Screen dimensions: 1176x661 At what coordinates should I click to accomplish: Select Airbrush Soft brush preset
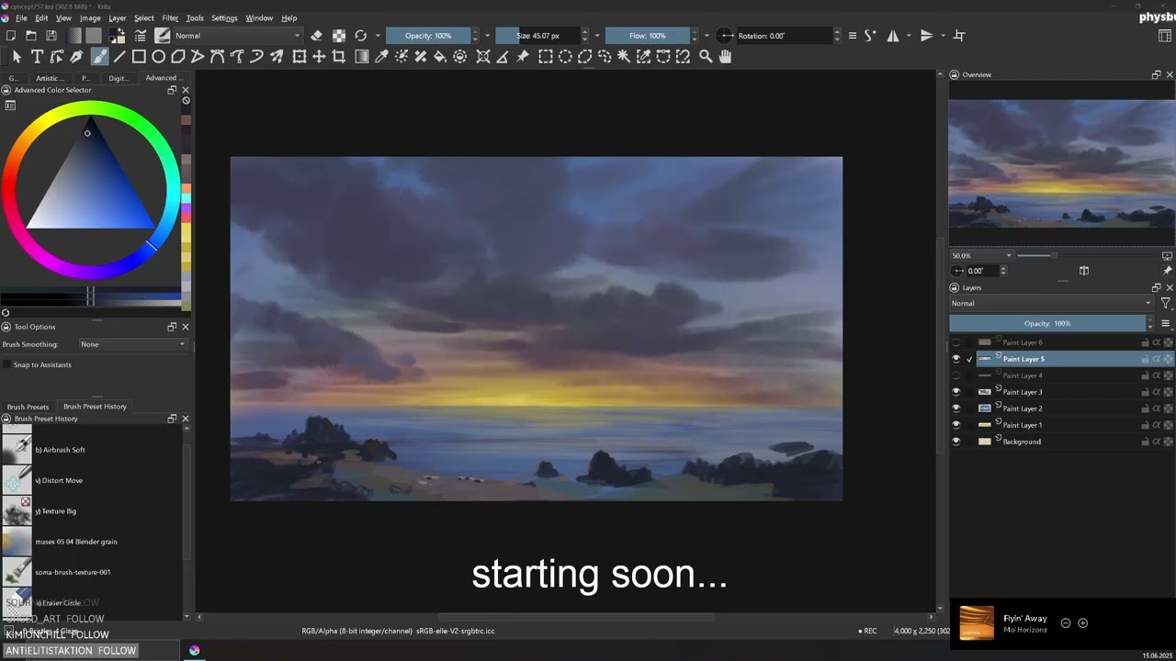click(x=92, y=450)
